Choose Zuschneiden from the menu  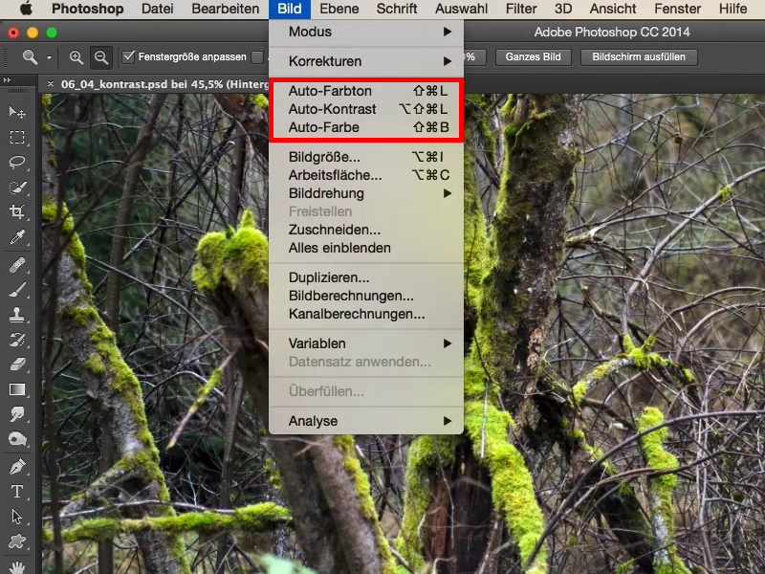(366, 230)
